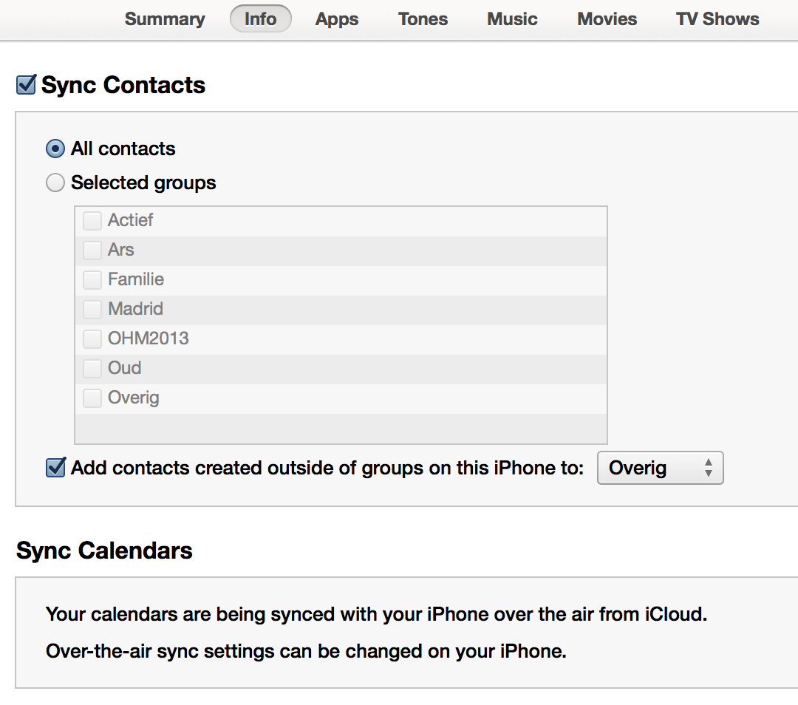Image resolution: width=798 pixels, height=705 pixels.
Task: Switch to the Summary tab
Action: (165, 18)
